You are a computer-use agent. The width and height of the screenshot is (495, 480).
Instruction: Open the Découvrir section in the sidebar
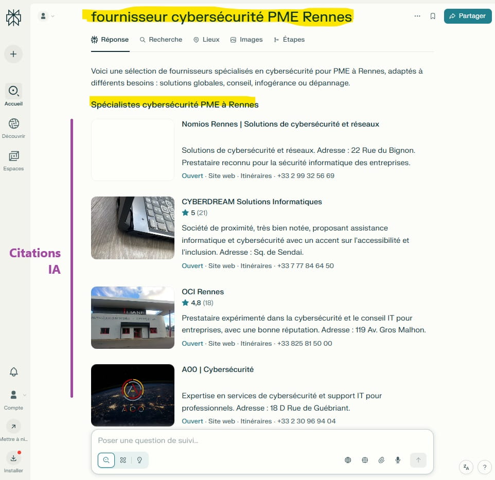[x=13, y=123]
